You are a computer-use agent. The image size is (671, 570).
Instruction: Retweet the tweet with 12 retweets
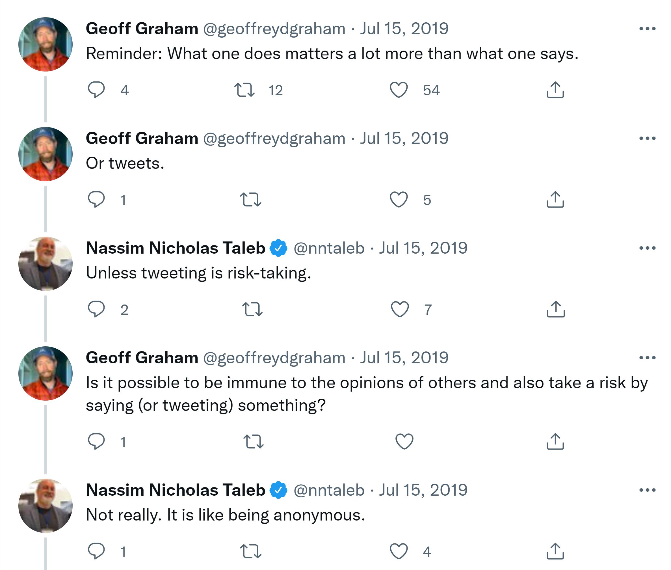[x=244, y=90]
